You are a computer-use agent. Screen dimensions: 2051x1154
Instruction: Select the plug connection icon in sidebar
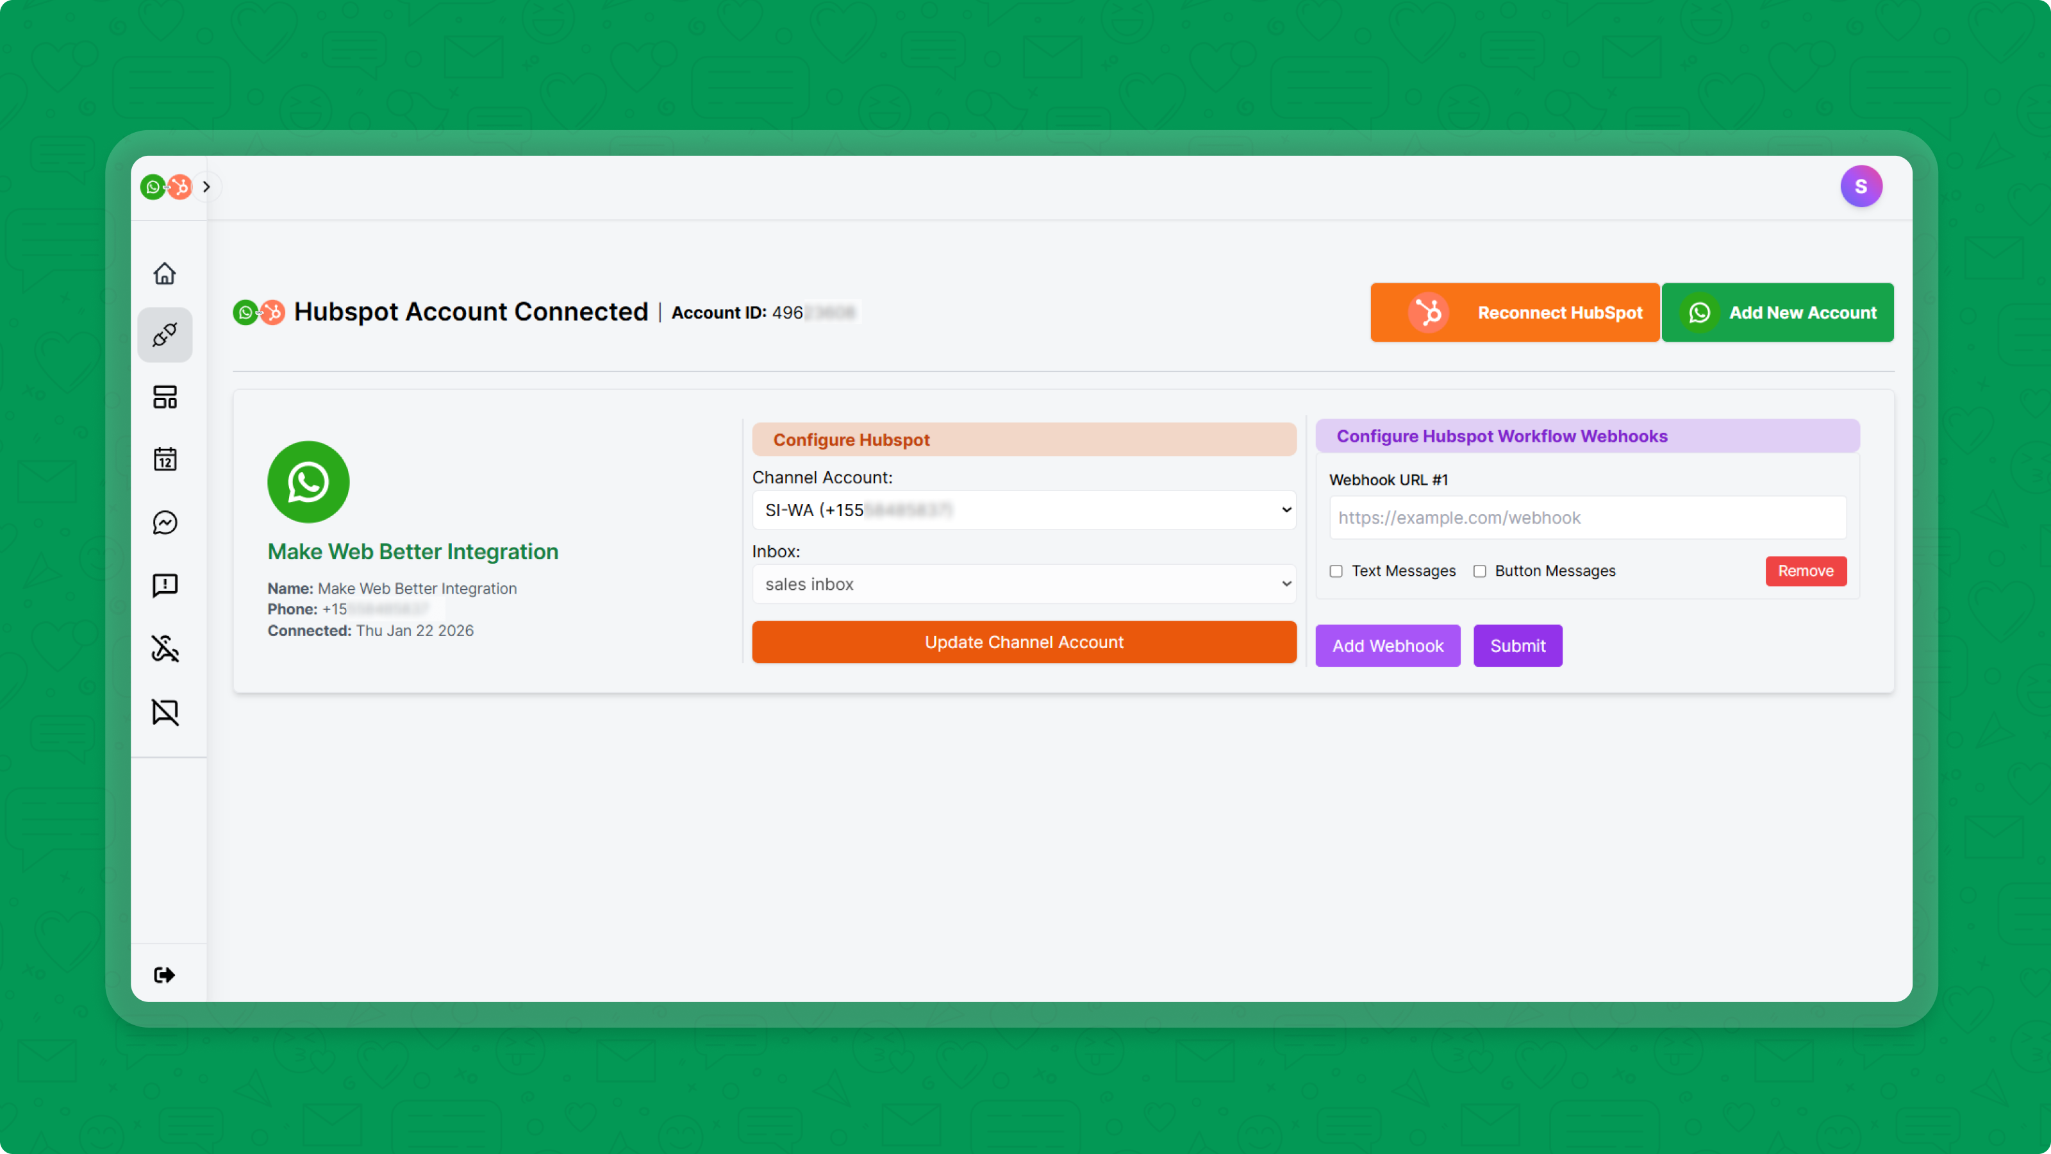click(x=165, y=335)
